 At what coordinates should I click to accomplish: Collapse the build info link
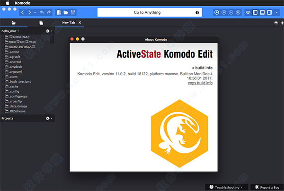202,68
